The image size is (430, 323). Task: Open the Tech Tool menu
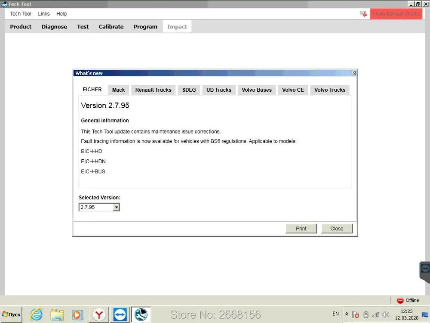(x=21, y=14)
